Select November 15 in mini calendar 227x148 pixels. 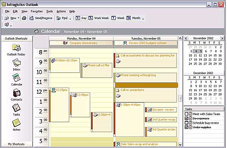[215, 55]
